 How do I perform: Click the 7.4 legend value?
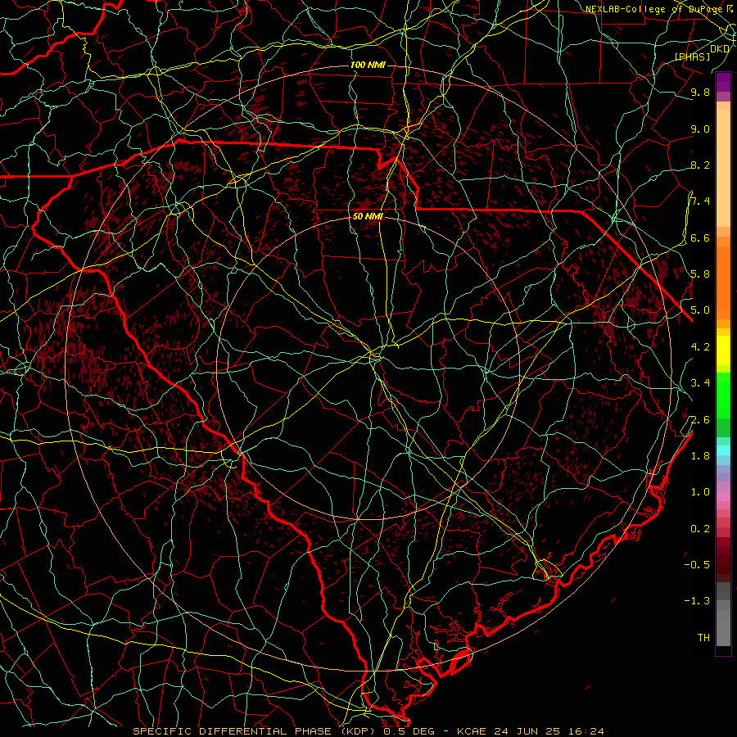tap(700, 201)
